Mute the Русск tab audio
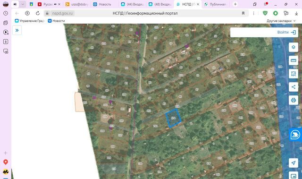The image size is (302, 179). pyautogui.click(x=55, y=4)
